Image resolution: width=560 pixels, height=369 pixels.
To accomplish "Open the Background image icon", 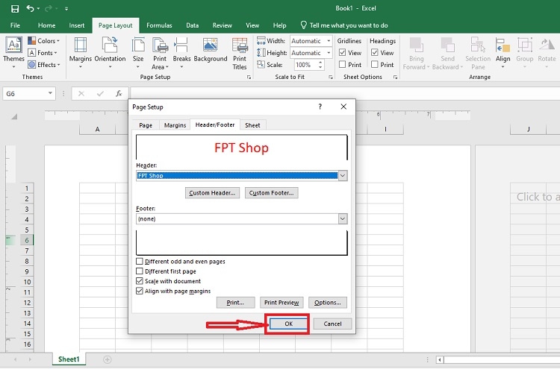I will (211, 45).
